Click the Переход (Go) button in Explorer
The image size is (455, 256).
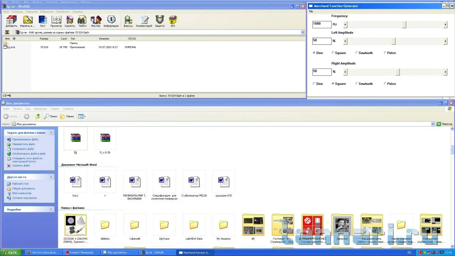[444, 124]
